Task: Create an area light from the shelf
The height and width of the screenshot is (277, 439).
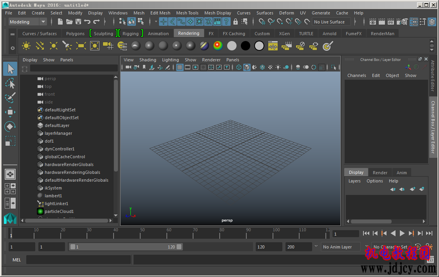Action: click(81, 46)
